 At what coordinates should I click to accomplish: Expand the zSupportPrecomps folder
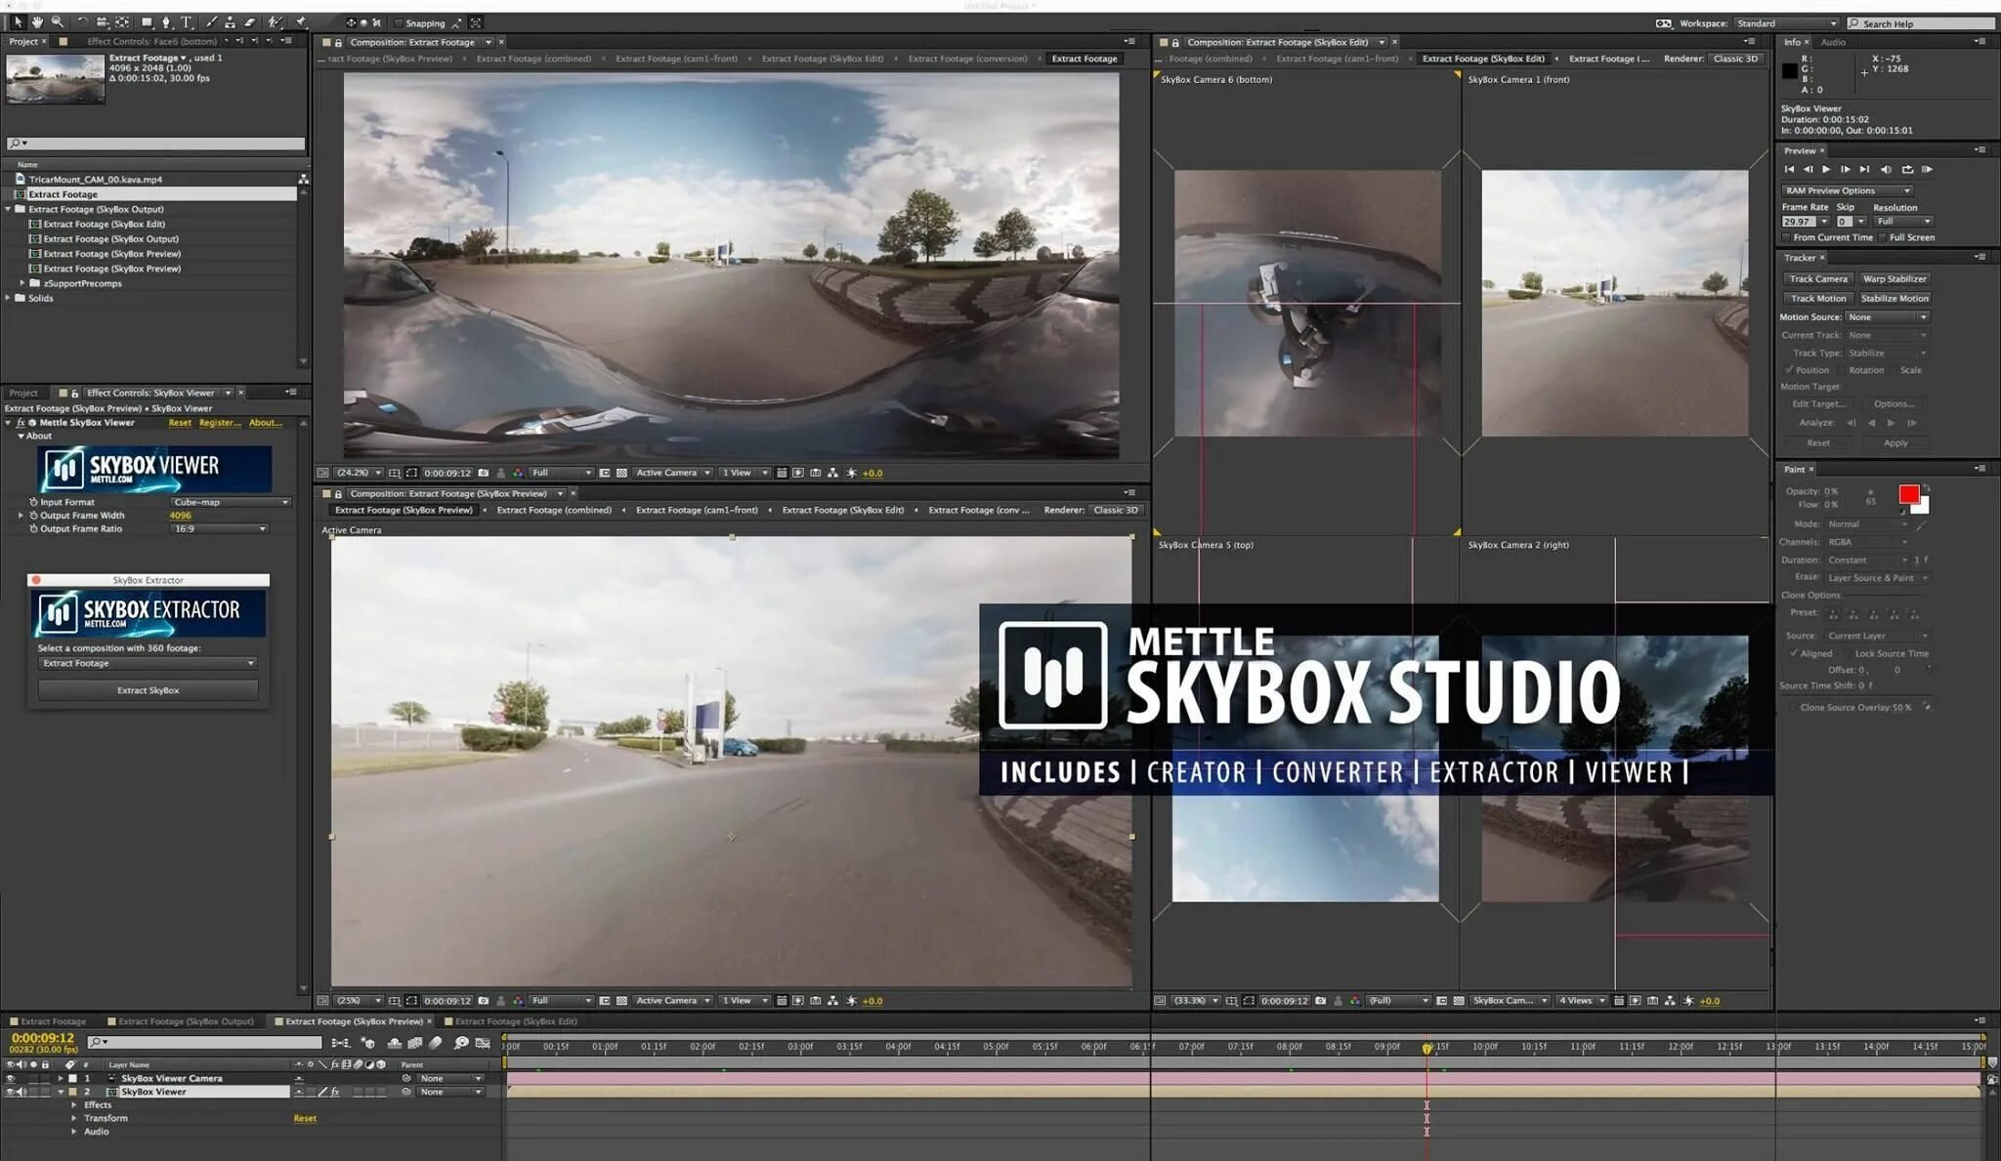21,283
